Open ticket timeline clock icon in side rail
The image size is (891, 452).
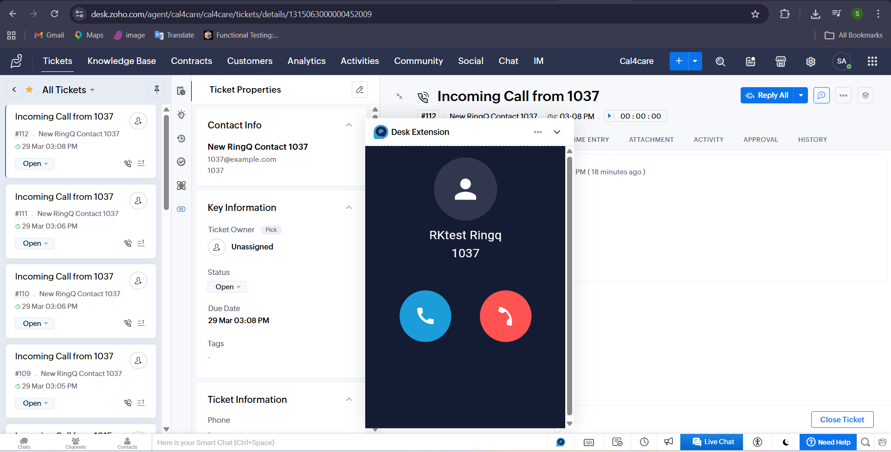pos(181,138)
